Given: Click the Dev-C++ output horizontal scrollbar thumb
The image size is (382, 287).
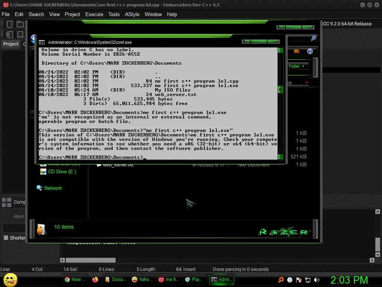Looking at the screenshot, I should click(x=91, y=260).
